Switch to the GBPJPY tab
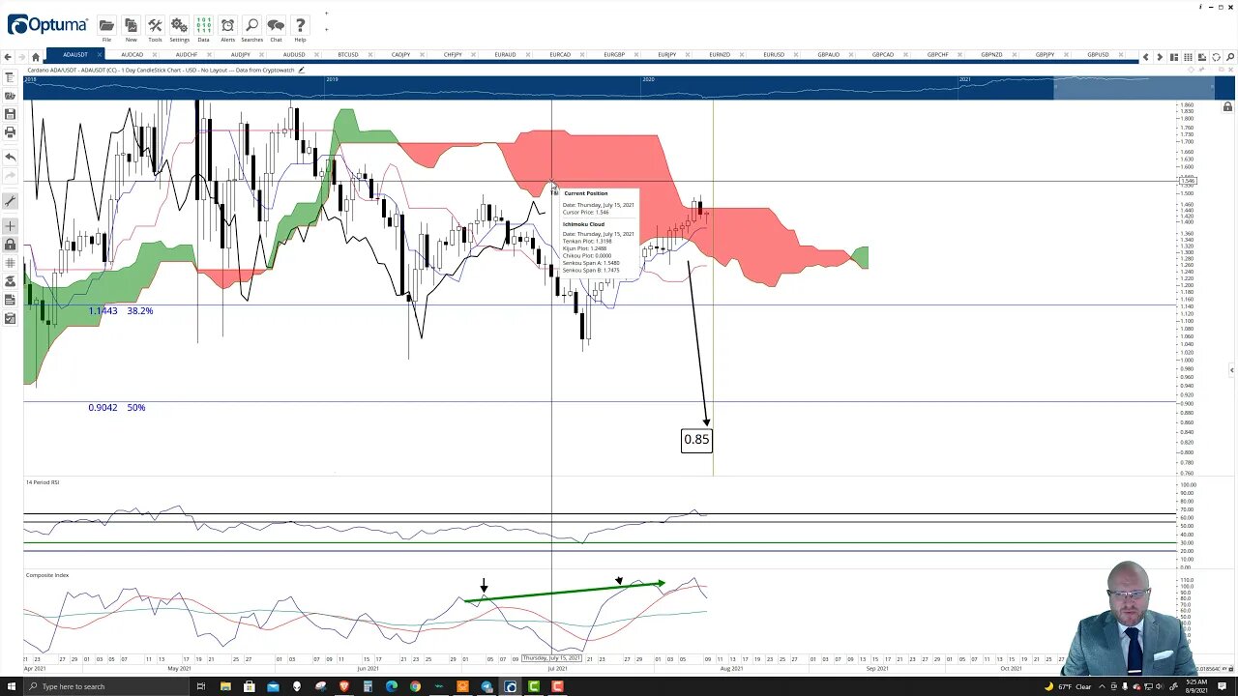The image size is (1238, 696). pos(1045,55)
